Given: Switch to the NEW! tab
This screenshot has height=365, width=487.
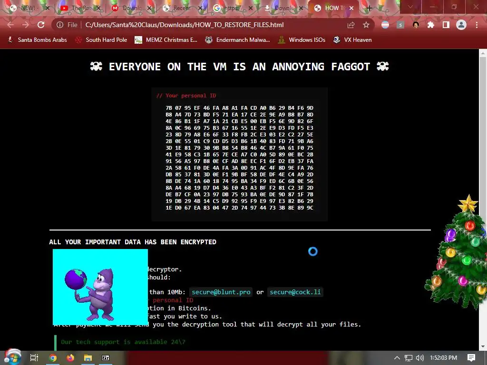Looking at the screenshot, I should pyautogui.click(x=28, y=9).
